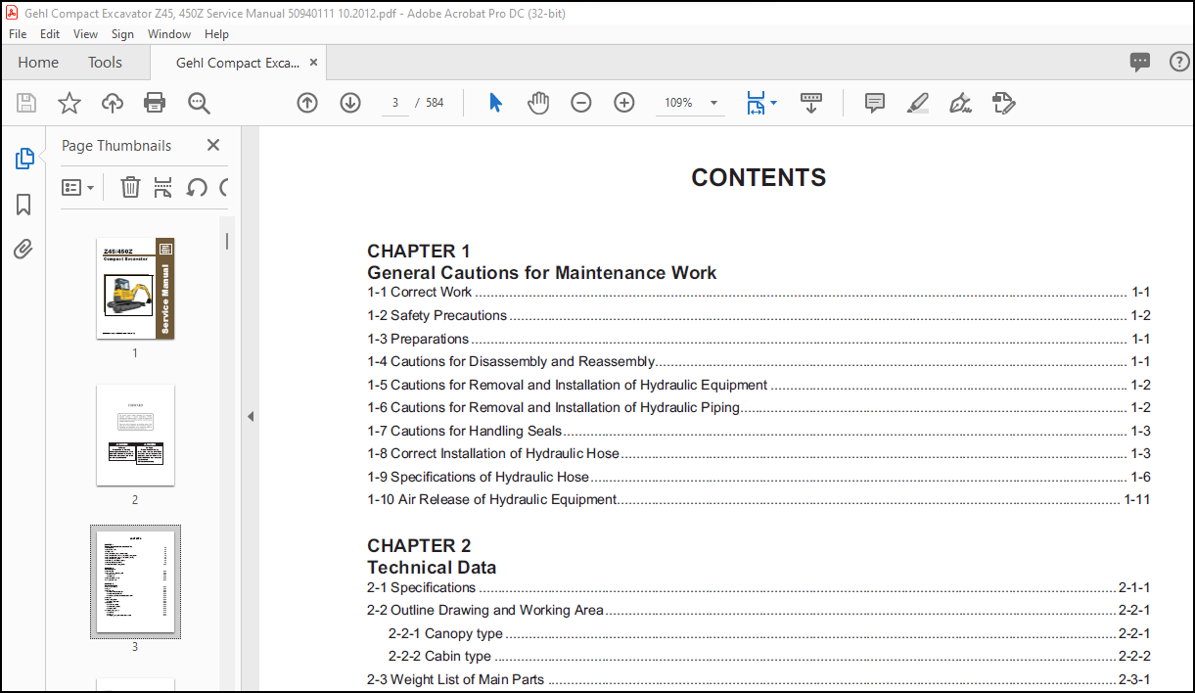Click the CHAPTER 1 heading
Viewport: 1195px width, 693px height.
(419, 251)
